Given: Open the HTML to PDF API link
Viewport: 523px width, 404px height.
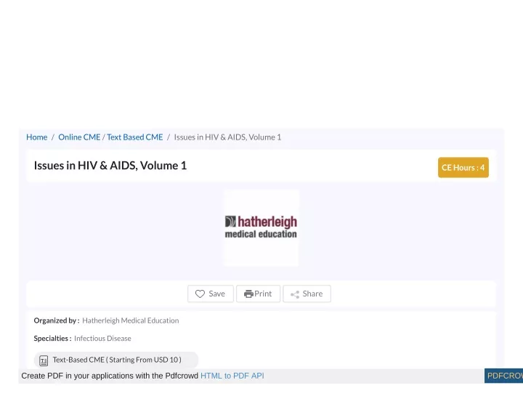Looking at the screenshot, I should click(x=232, y=376).
